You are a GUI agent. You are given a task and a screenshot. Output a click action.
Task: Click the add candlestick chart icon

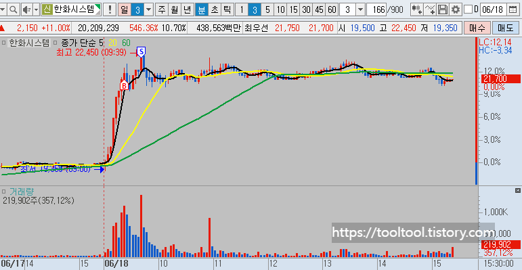coord(417,10)
